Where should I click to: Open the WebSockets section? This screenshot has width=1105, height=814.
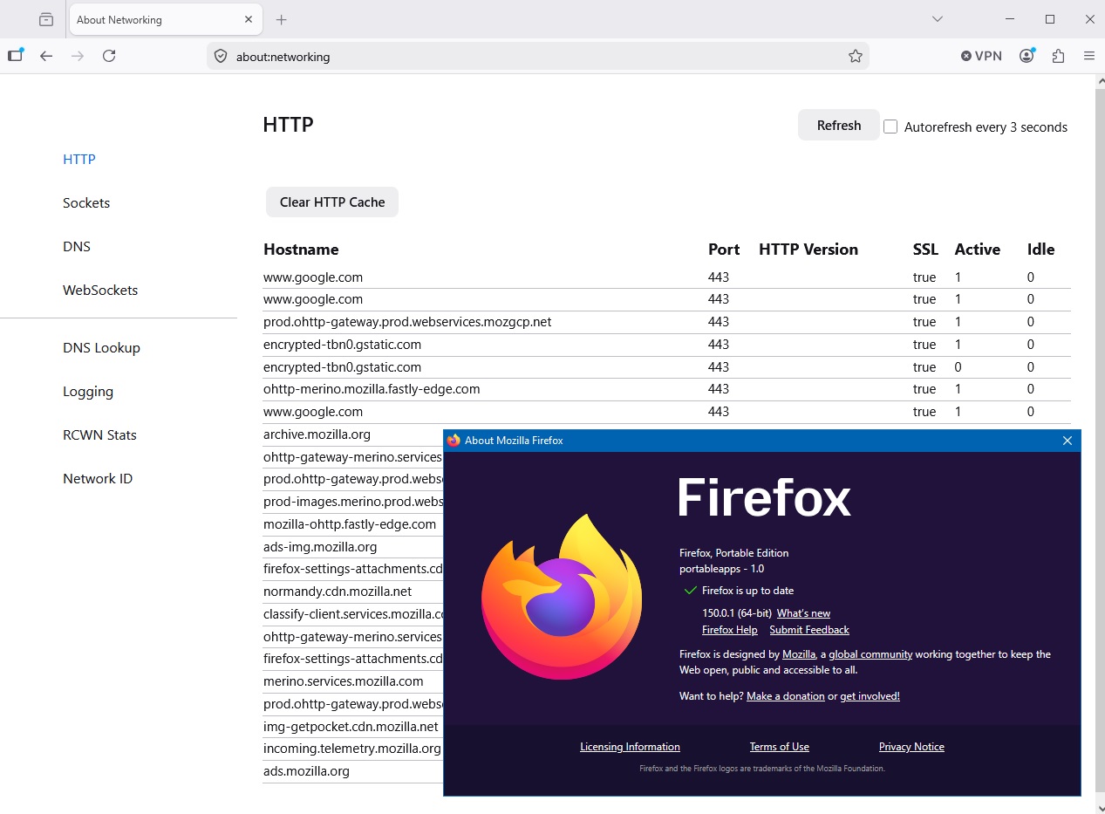coord(100,291)
